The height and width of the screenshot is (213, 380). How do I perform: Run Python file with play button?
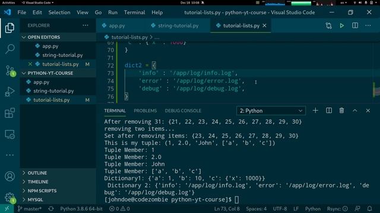(342, 25)
